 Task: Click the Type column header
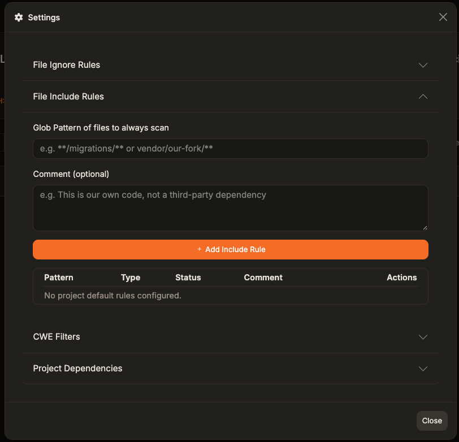(131, 278)
